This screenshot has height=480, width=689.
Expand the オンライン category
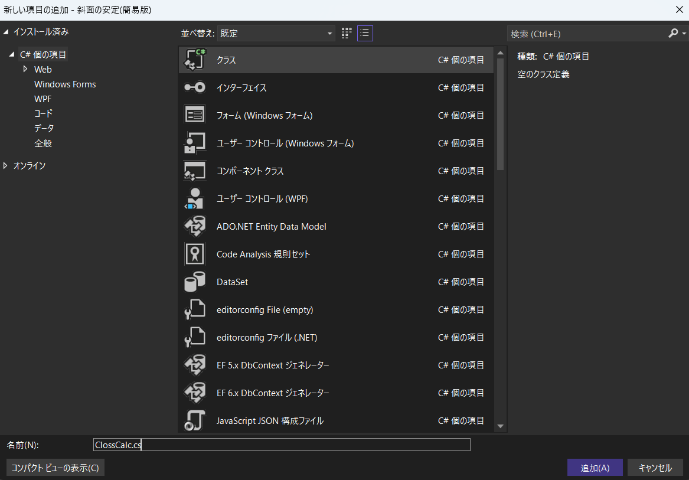[6, 166]
